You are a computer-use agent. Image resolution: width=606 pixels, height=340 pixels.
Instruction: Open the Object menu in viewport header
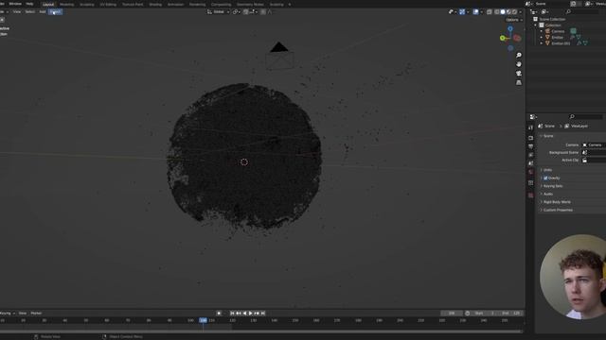[55, 12]
